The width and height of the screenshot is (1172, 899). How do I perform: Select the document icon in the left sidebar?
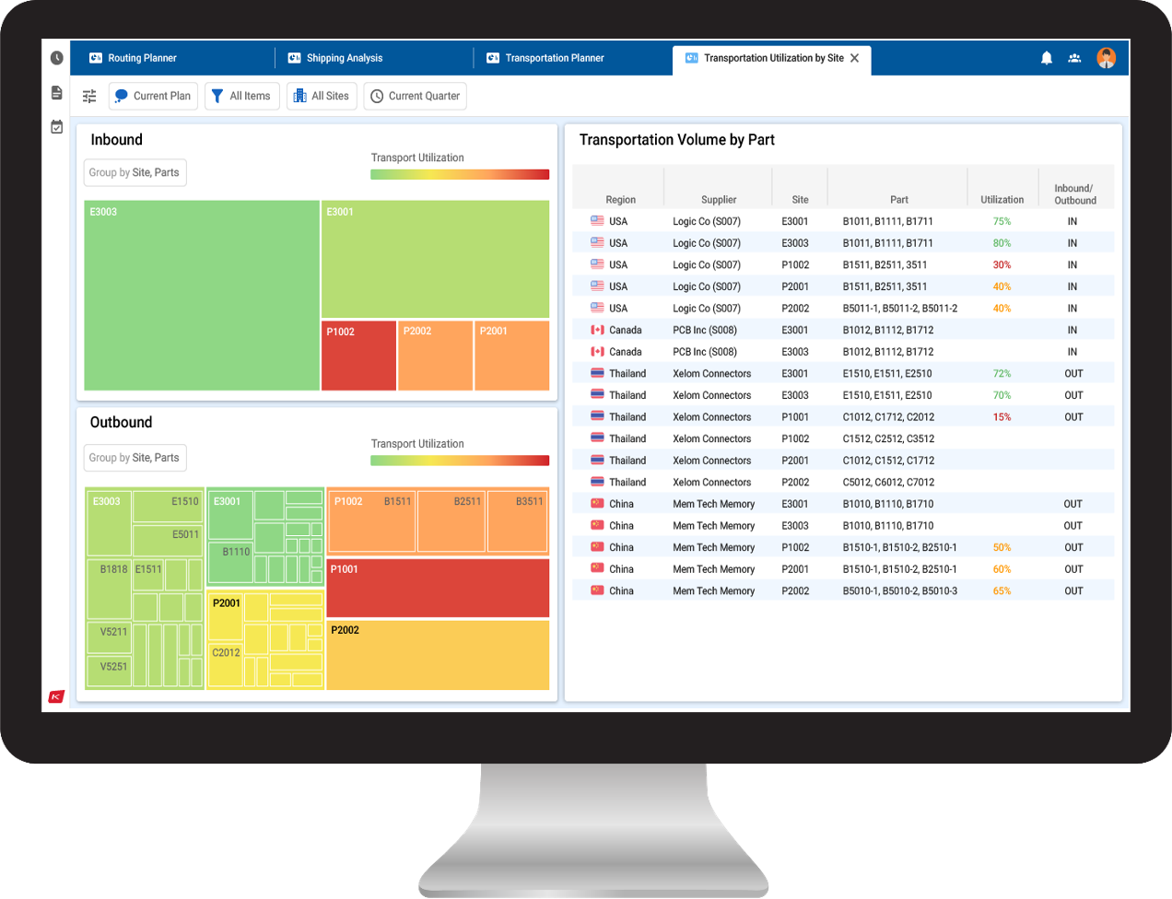click(56, 92)
